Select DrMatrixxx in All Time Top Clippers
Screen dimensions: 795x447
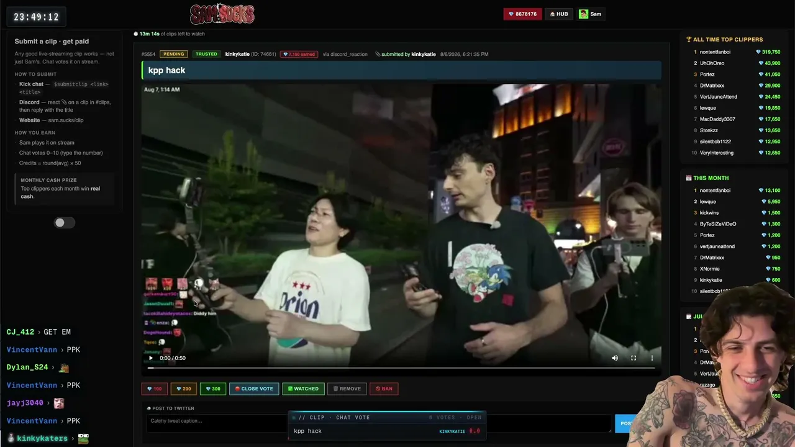coord(712,86)
